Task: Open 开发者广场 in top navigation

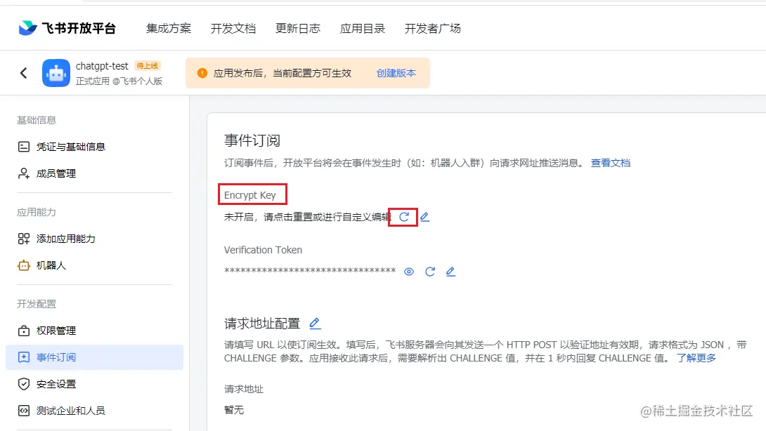Action: pyautogui.click(x=432, y=28)
